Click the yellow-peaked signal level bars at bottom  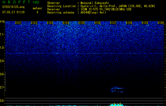point(117,104)
